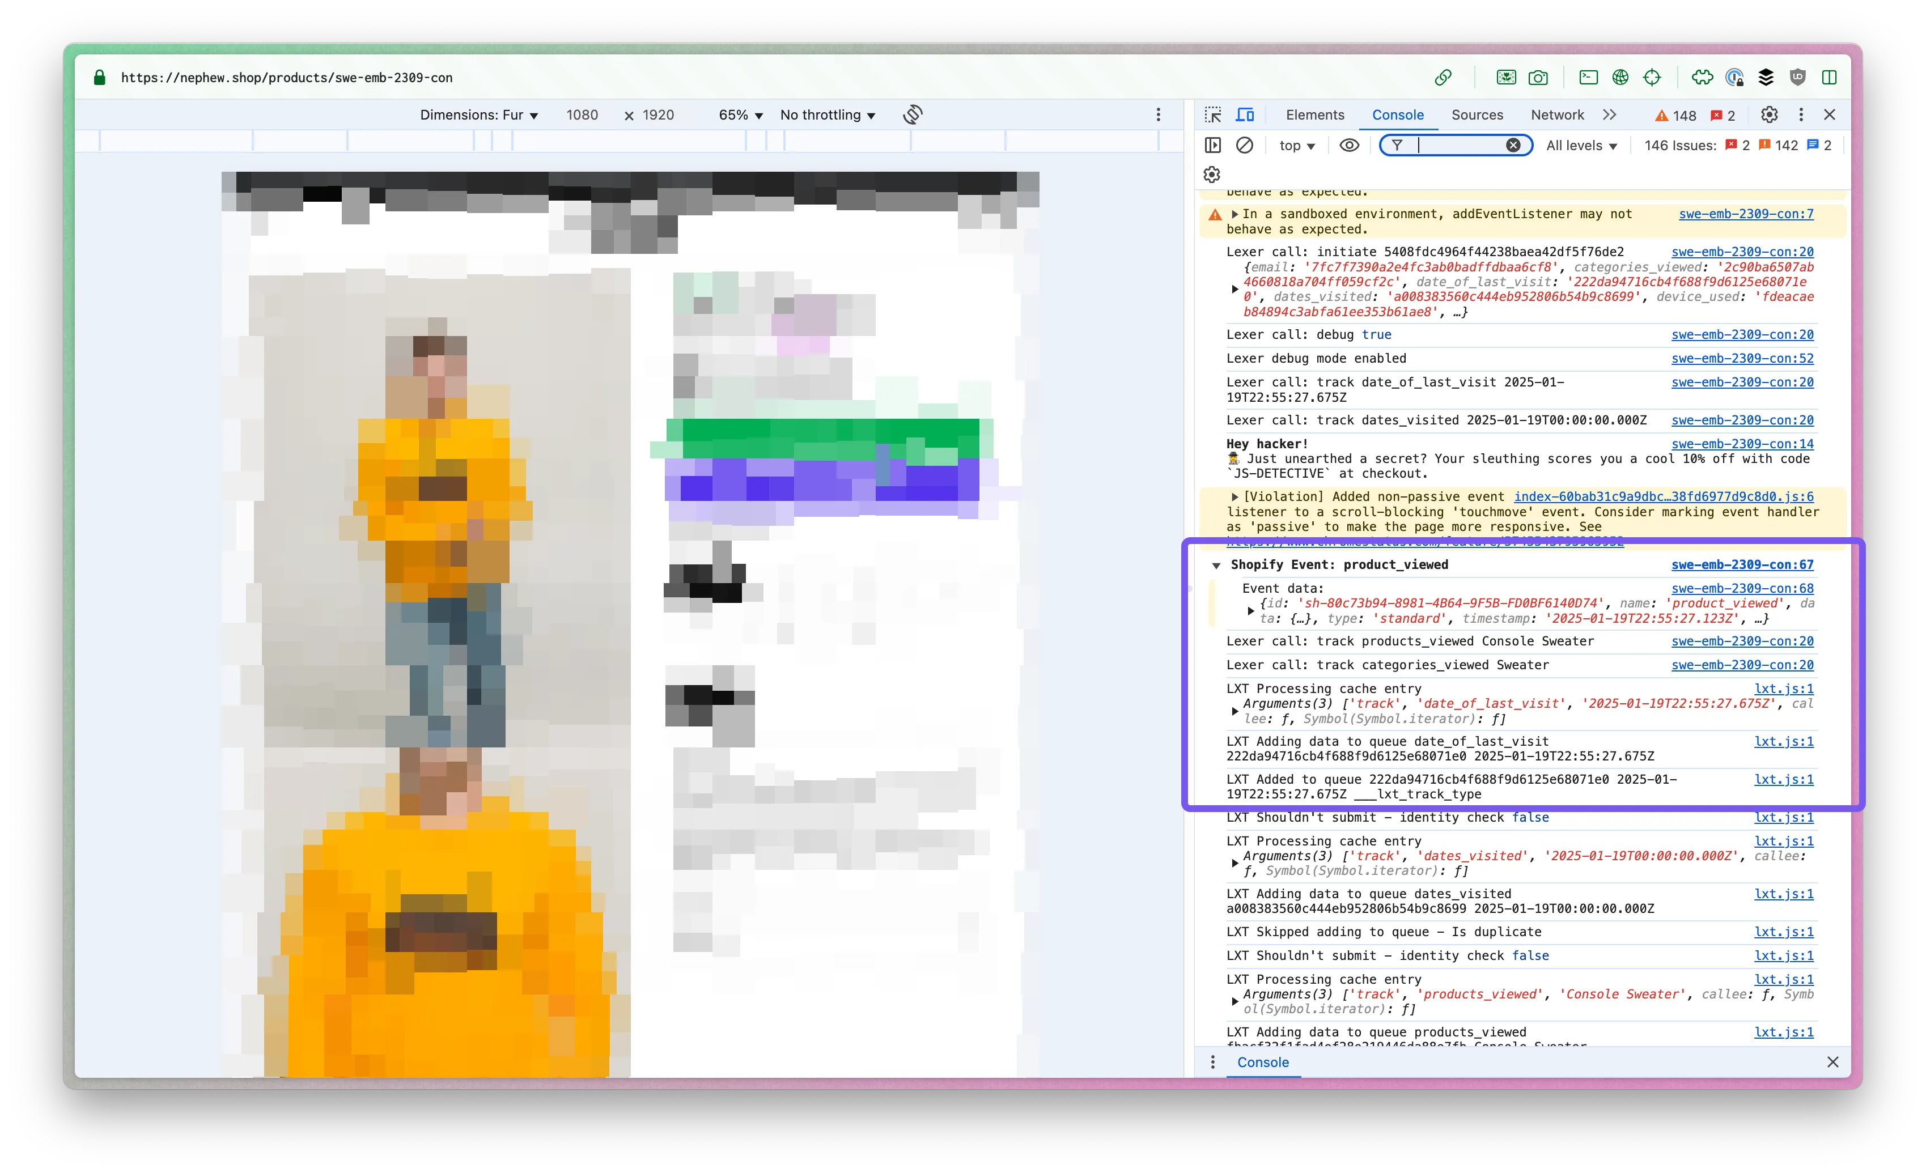This screenshot has width=1926, height=1173.
Task: Open the All levels log filter dropdown
Action: [x=1581, y=146]
